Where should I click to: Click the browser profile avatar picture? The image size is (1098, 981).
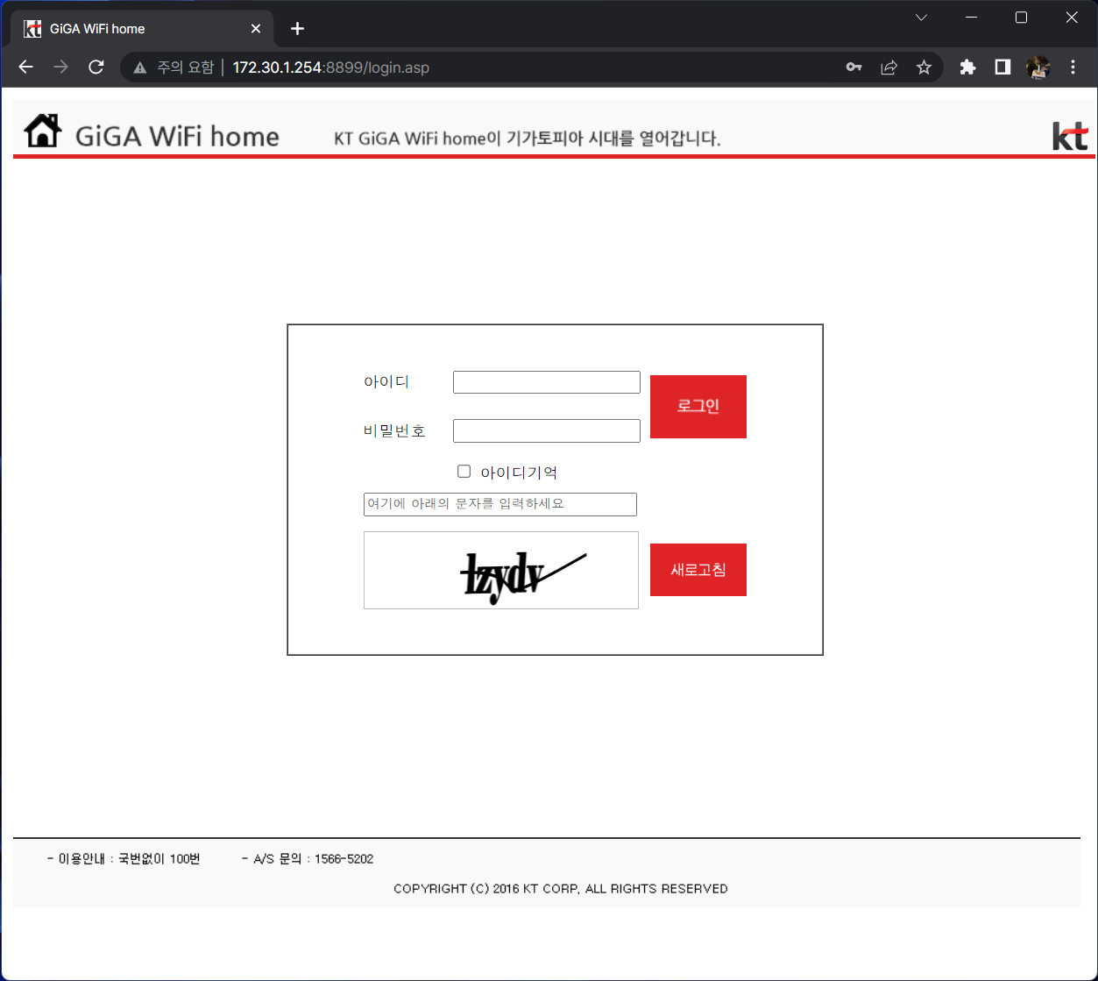pyautogui.click(x=1038, y=67)
